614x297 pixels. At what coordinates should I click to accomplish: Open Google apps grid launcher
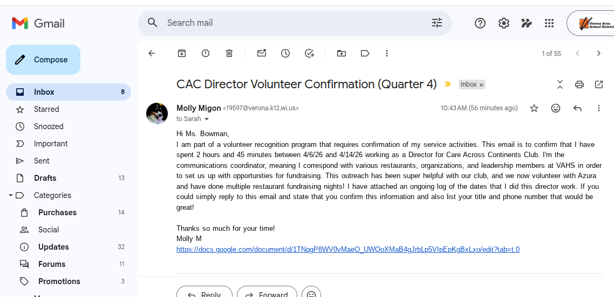point(549,23)
